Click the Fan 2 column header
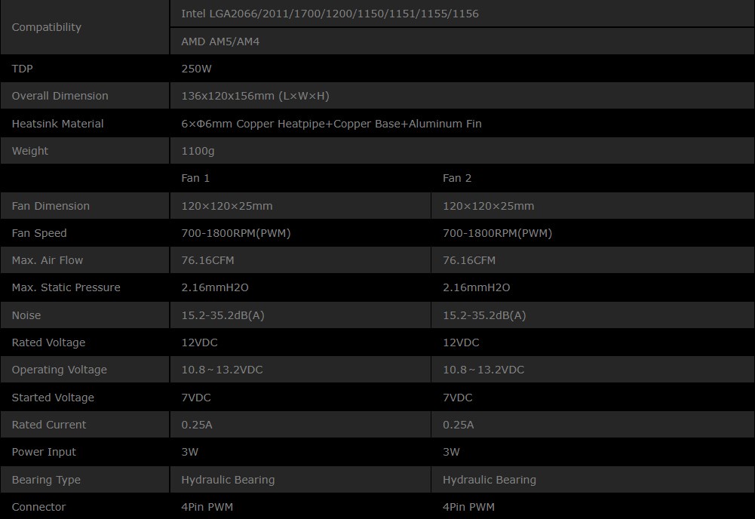Viewport: 755px width, 519px height. coord(457,178)
